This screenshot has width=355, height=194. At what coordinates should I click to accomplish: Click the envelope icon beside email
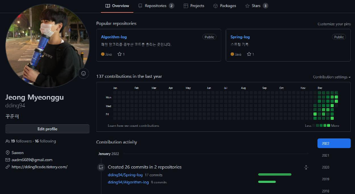[8, 160]
